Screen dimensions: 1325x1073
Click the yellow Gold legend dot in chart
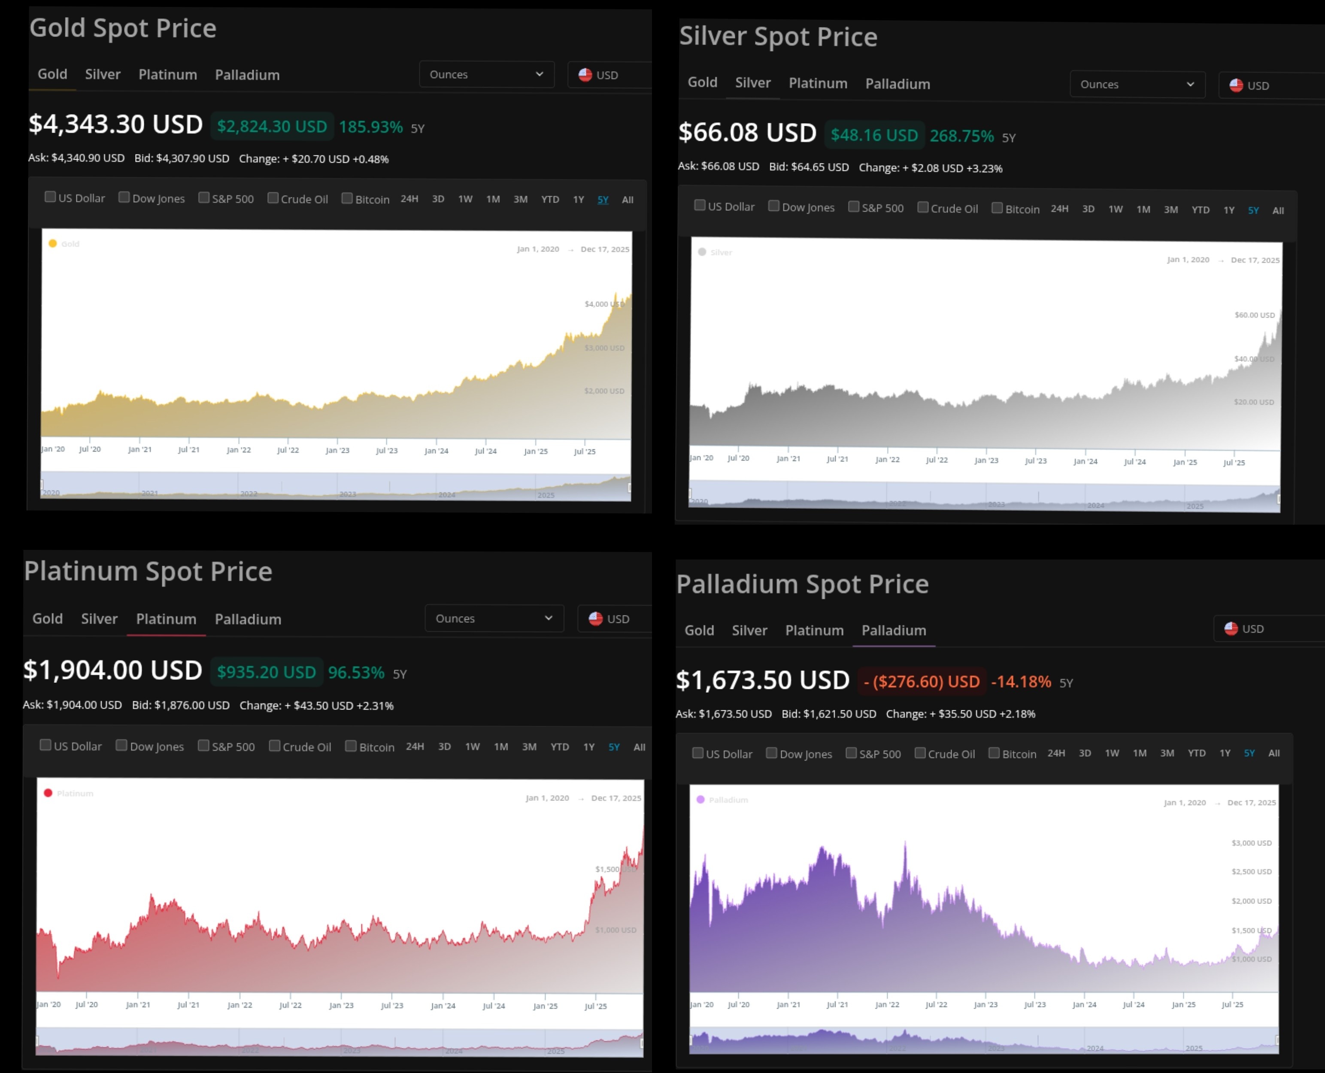53,243
